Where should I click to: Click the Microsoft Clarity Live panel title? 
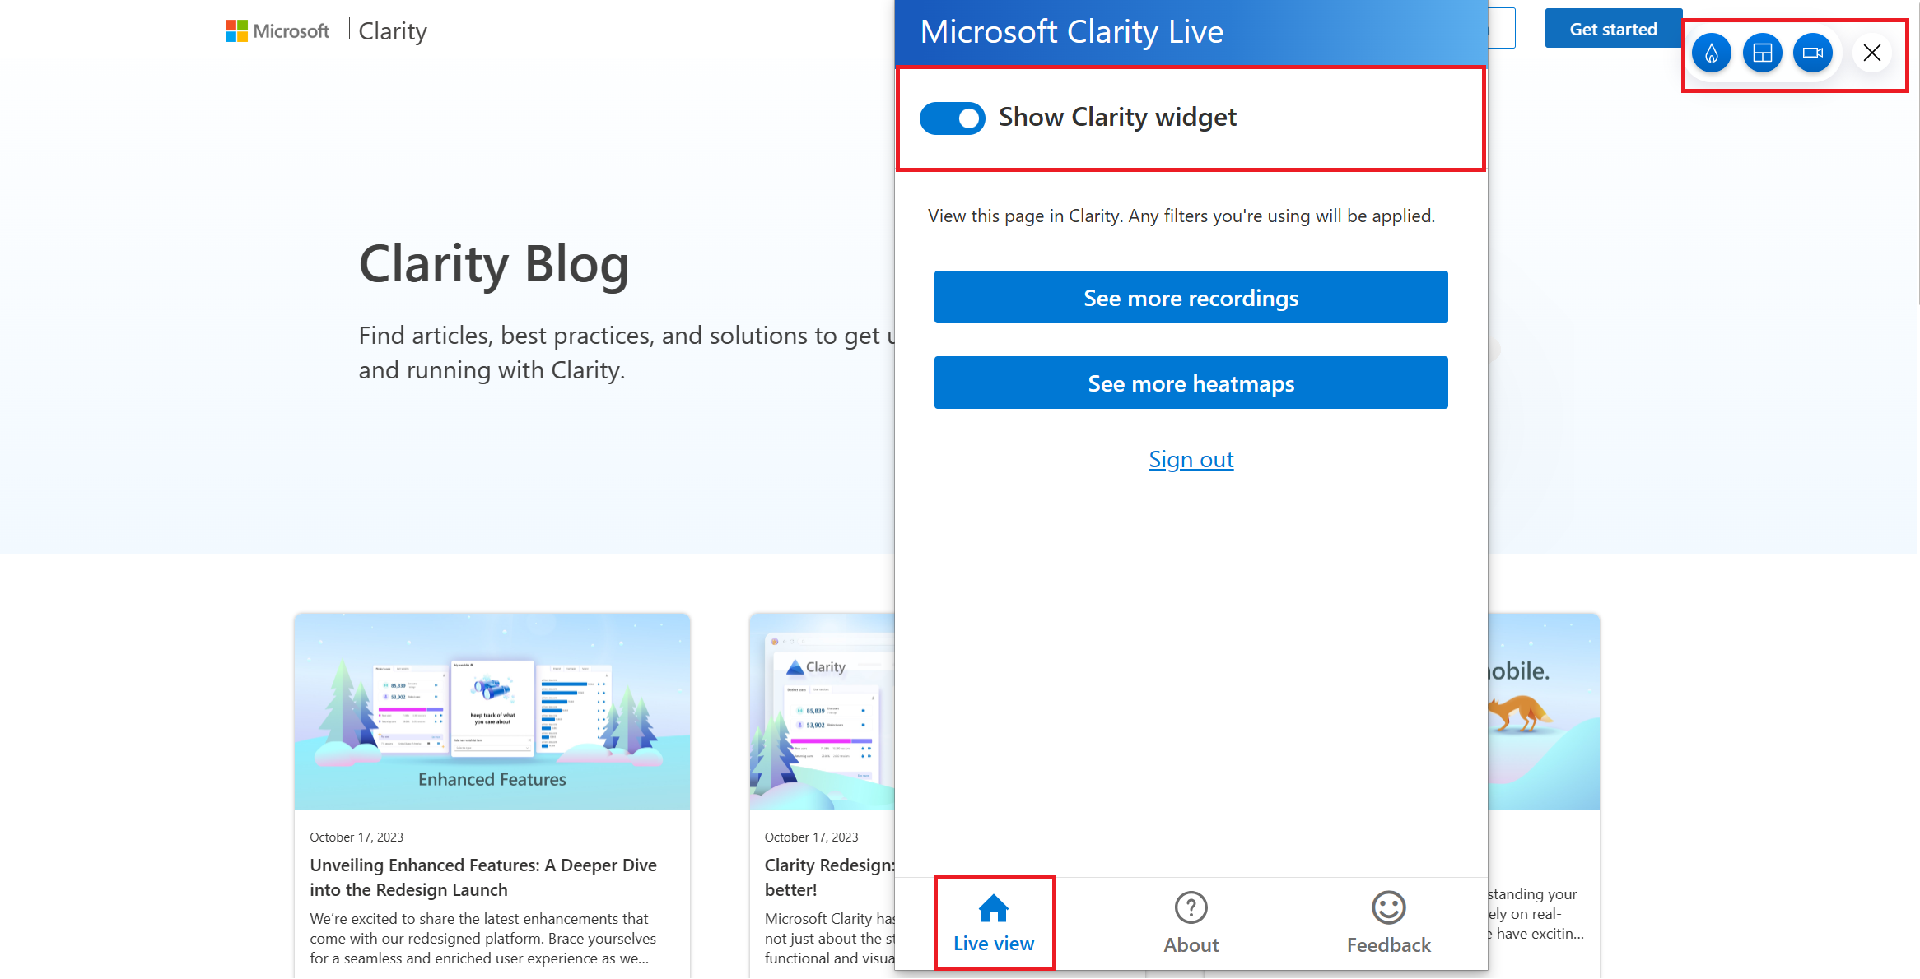(1071, 32)
